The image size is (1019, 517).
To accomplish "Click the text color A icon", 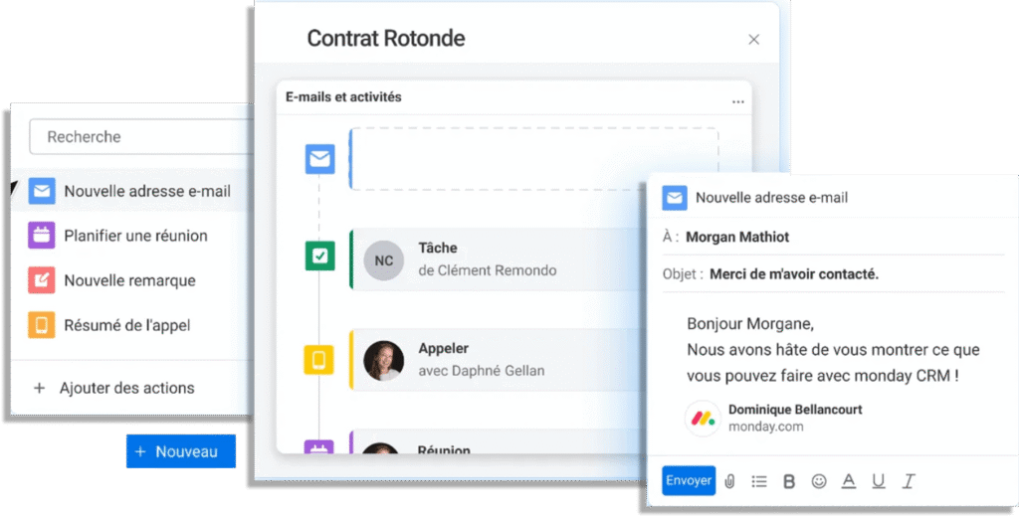I will [x=849, y=481].
